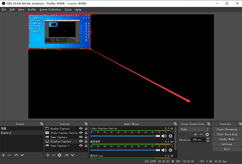Mute desktop audio speaker icon
The width and height of the screenshot is (242, 164).
point(164,150)
